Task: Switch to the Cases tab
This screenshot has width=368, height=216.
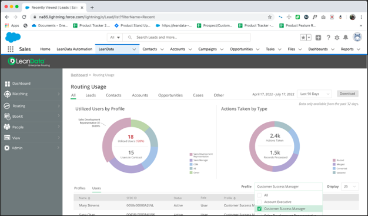Action: click(x=198, y=95)
